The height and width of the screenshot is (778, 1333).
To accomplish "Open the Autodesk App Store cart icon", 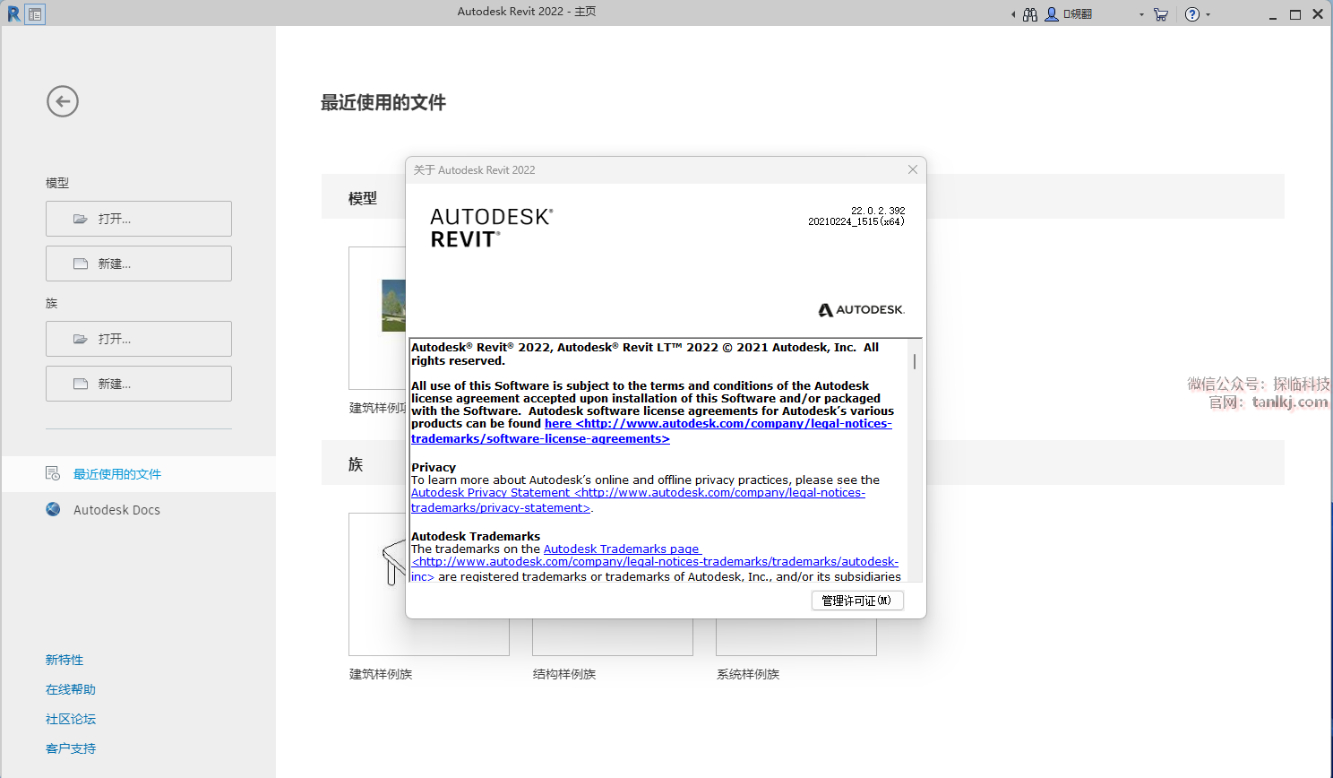I will (x=1161, y=14).
